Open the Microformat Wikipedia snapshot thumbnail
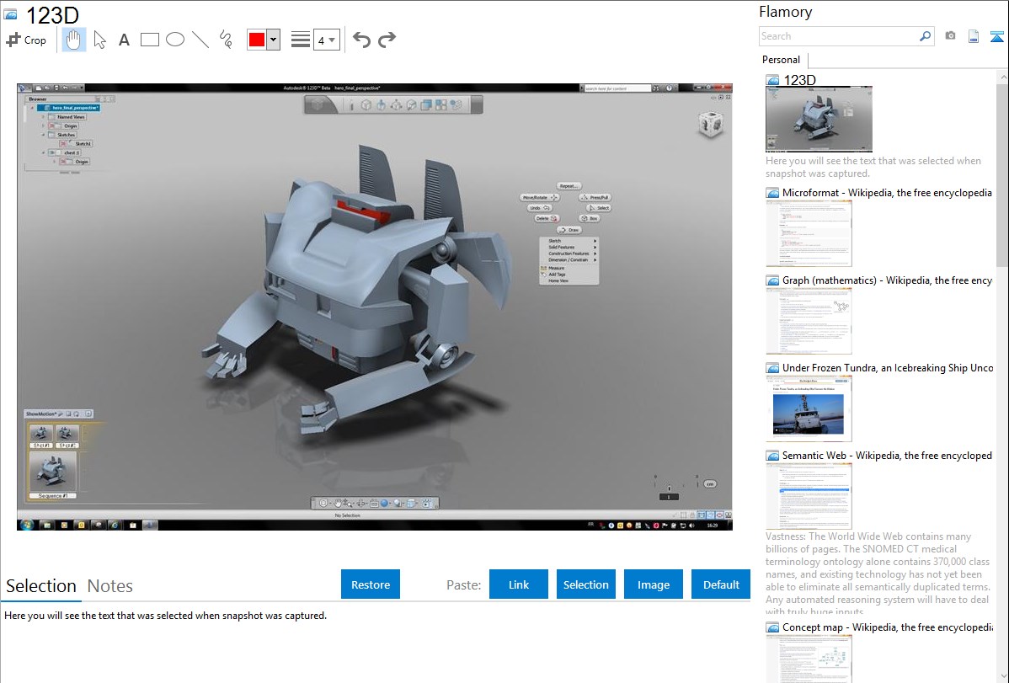This screenshot has height=683, width=1009. (x=809, y=233)
